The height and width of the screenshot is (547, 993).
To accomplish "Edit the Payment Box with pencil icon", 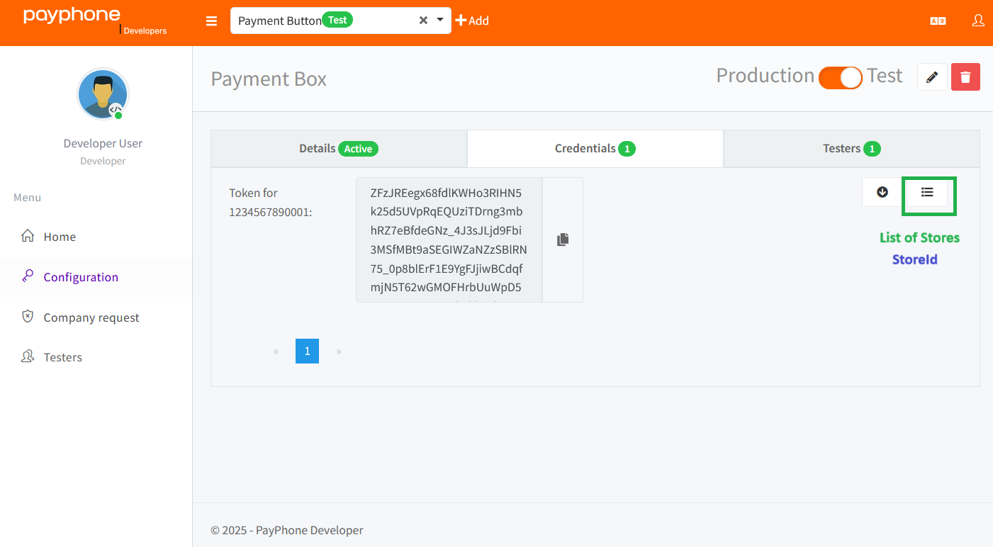I will 932,77.
